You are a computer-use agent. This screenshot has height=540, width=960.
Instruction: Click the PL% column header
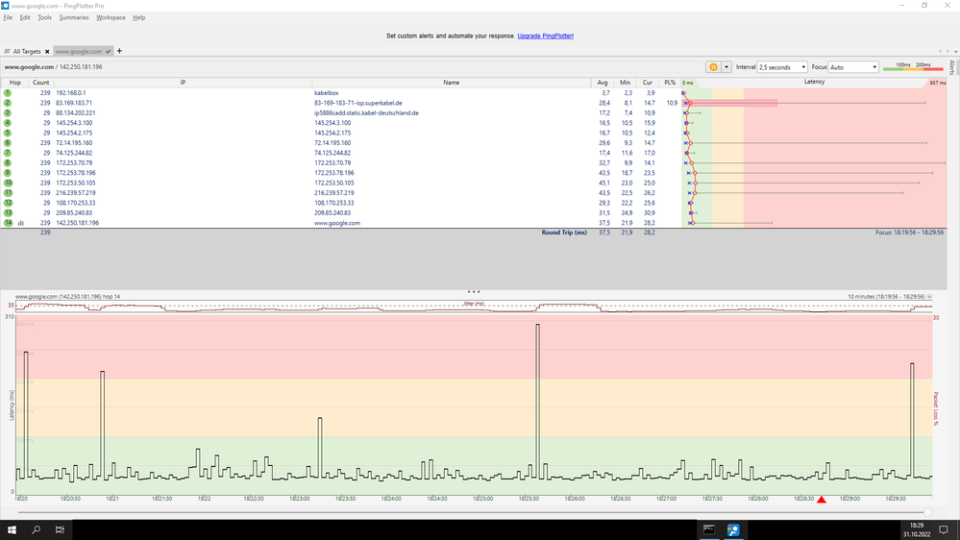[670, 83]
